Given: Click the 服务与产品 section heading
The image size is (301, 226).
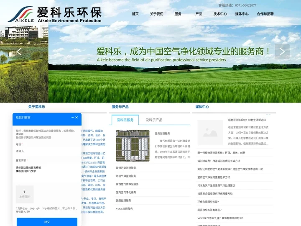Looking at the screenshot, I should pyautogui.click(x=120, y=107).
